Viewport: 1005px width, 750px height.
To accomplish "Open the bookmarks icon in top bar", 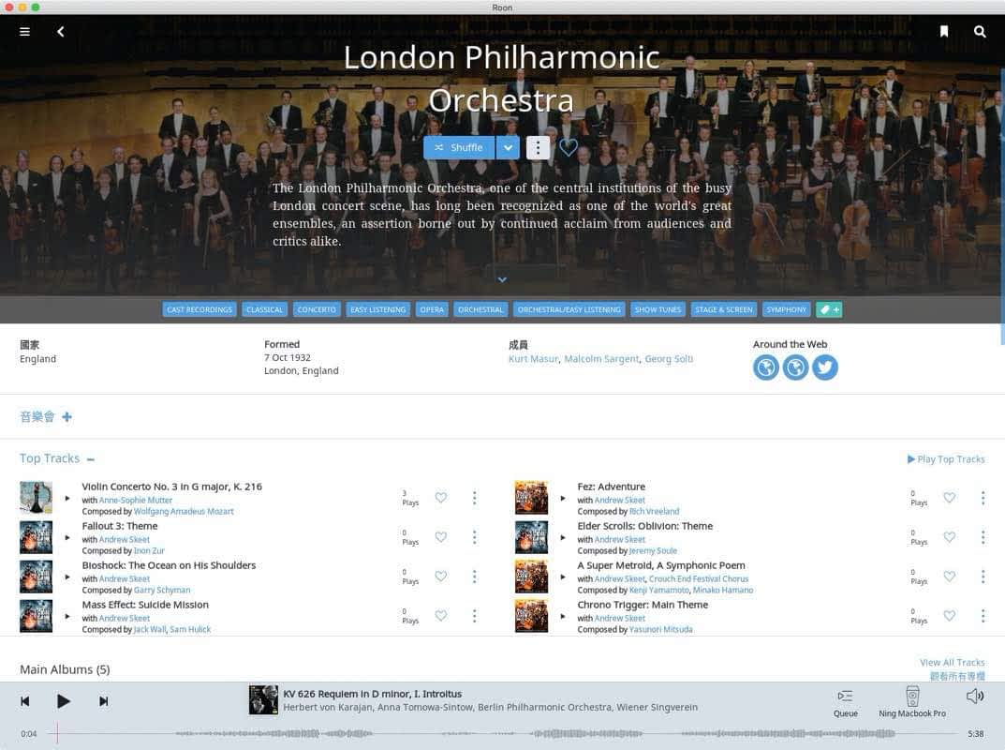I will [x=943, y=32].
